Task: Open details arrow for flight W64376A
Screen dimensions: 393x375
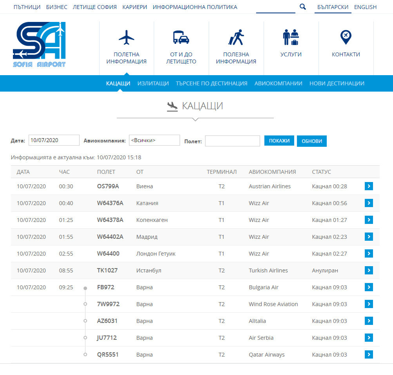Action: pyautogui.click(x=369, y=203)
